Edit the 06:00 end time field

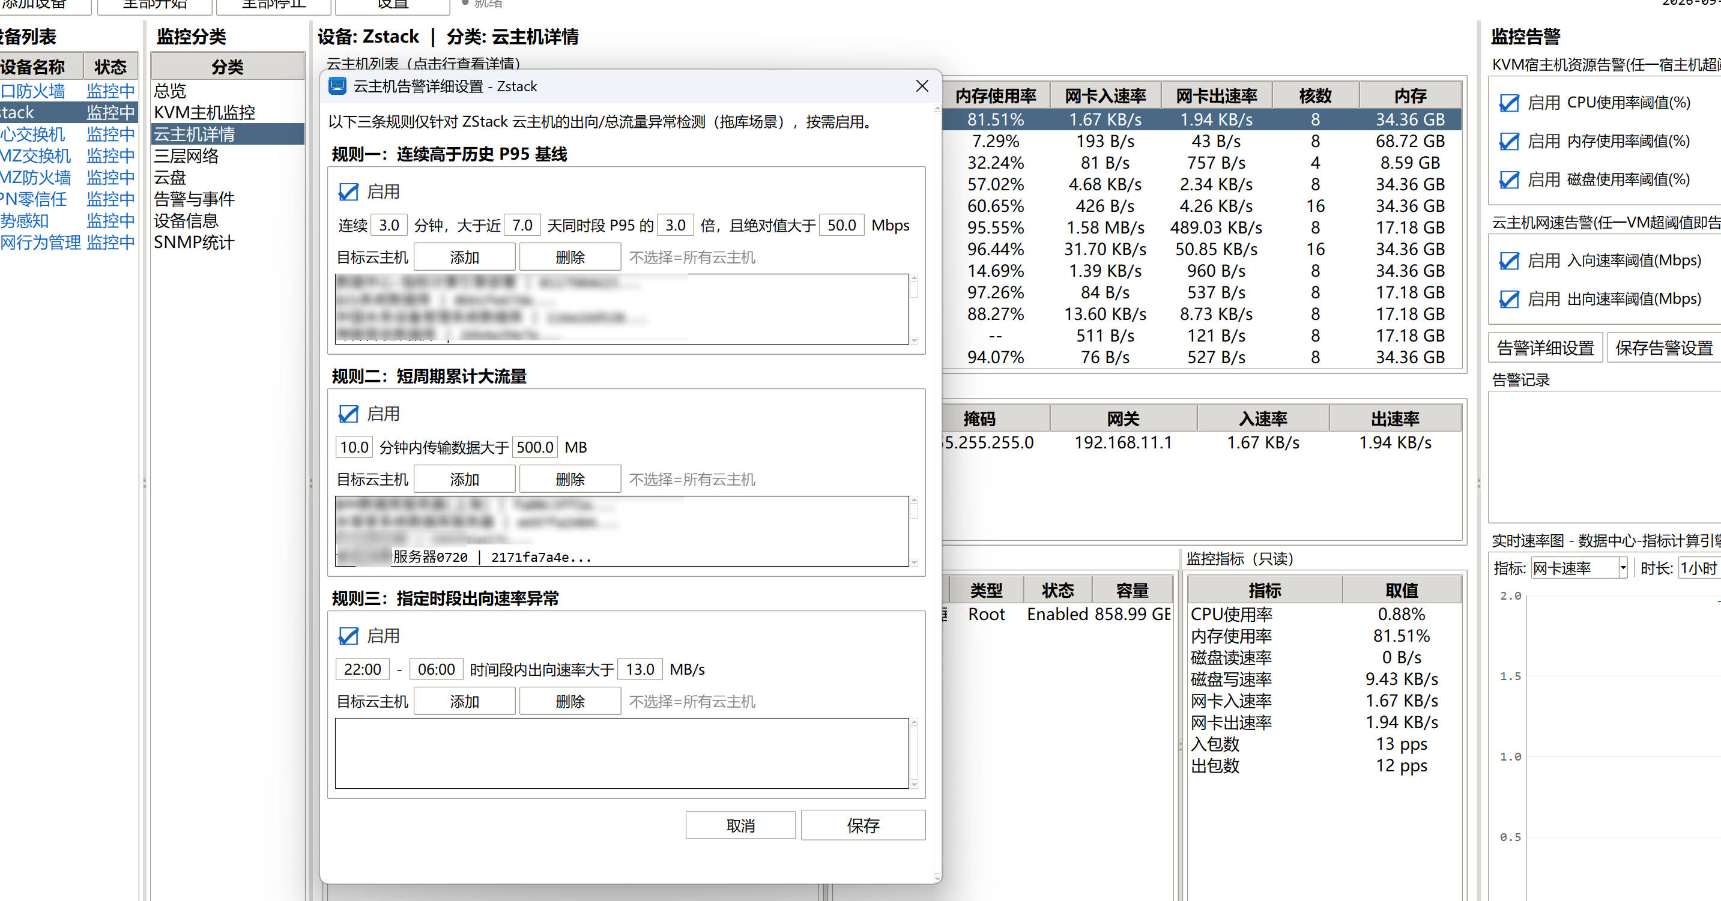435,669
